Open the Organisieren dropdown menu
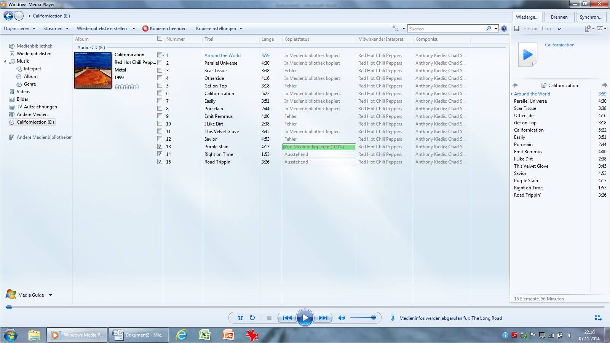Viewport: 610px width, 343px height. 19,29
